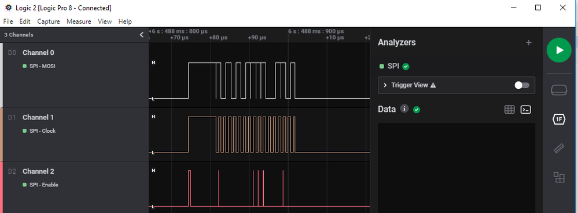Click inside the empty Data results area
Screen dimensions: 578x213
[x=456, y=168]
